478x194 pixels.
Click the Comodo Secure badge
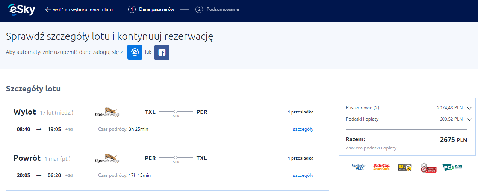[428, 167]
